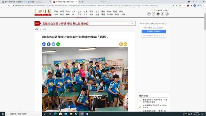Click the blue Like thumbs-up icon under the headline
This screenshot has width=206, height=116.
(x=44, y=44)
